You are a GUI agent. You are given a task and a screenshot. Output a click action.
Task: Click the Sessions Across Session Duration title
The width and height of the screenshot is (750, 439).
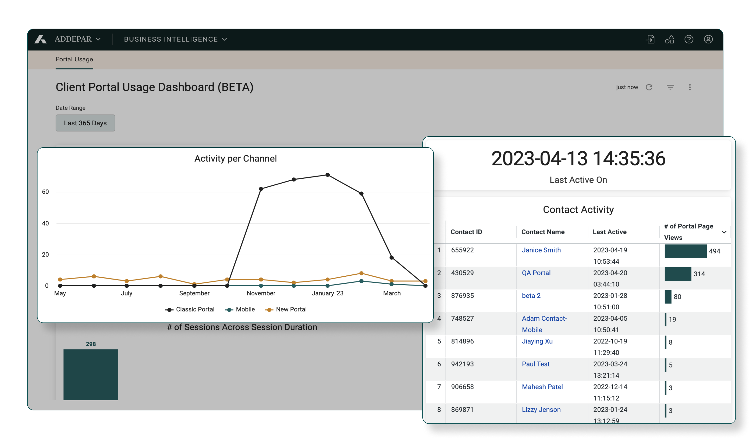point(242,327)
